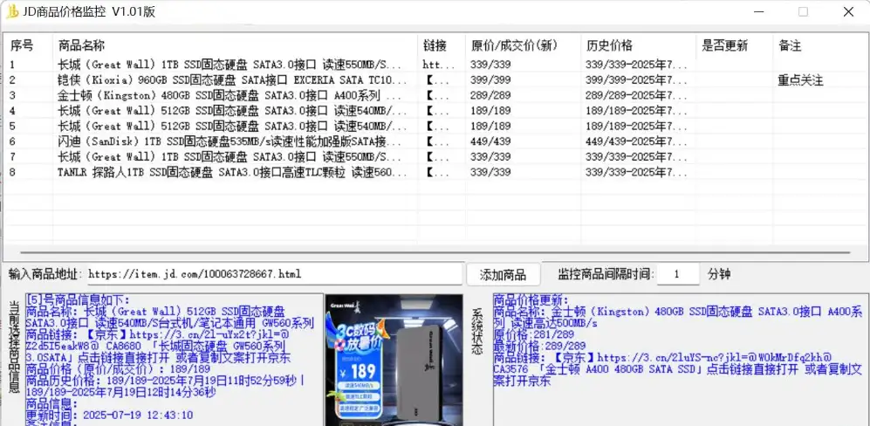This screenshot has height=426, width=870.
Task: Click the 备注 column header
Action: click(790, 45)
